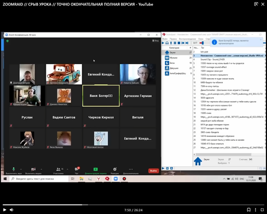Skip to next sound in Soundpad
Image resolution: width=267 pixels, height=214 pixels.
click(187, 43)
